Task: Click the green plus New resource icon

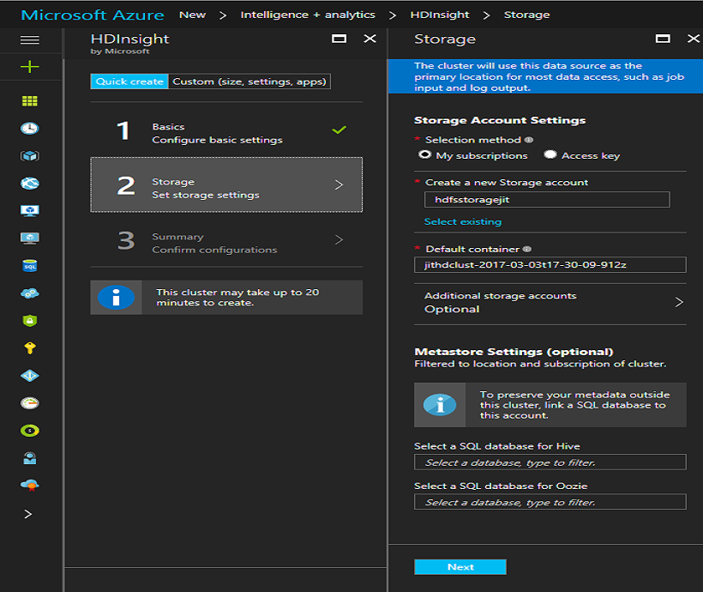Action: (30, 67)
